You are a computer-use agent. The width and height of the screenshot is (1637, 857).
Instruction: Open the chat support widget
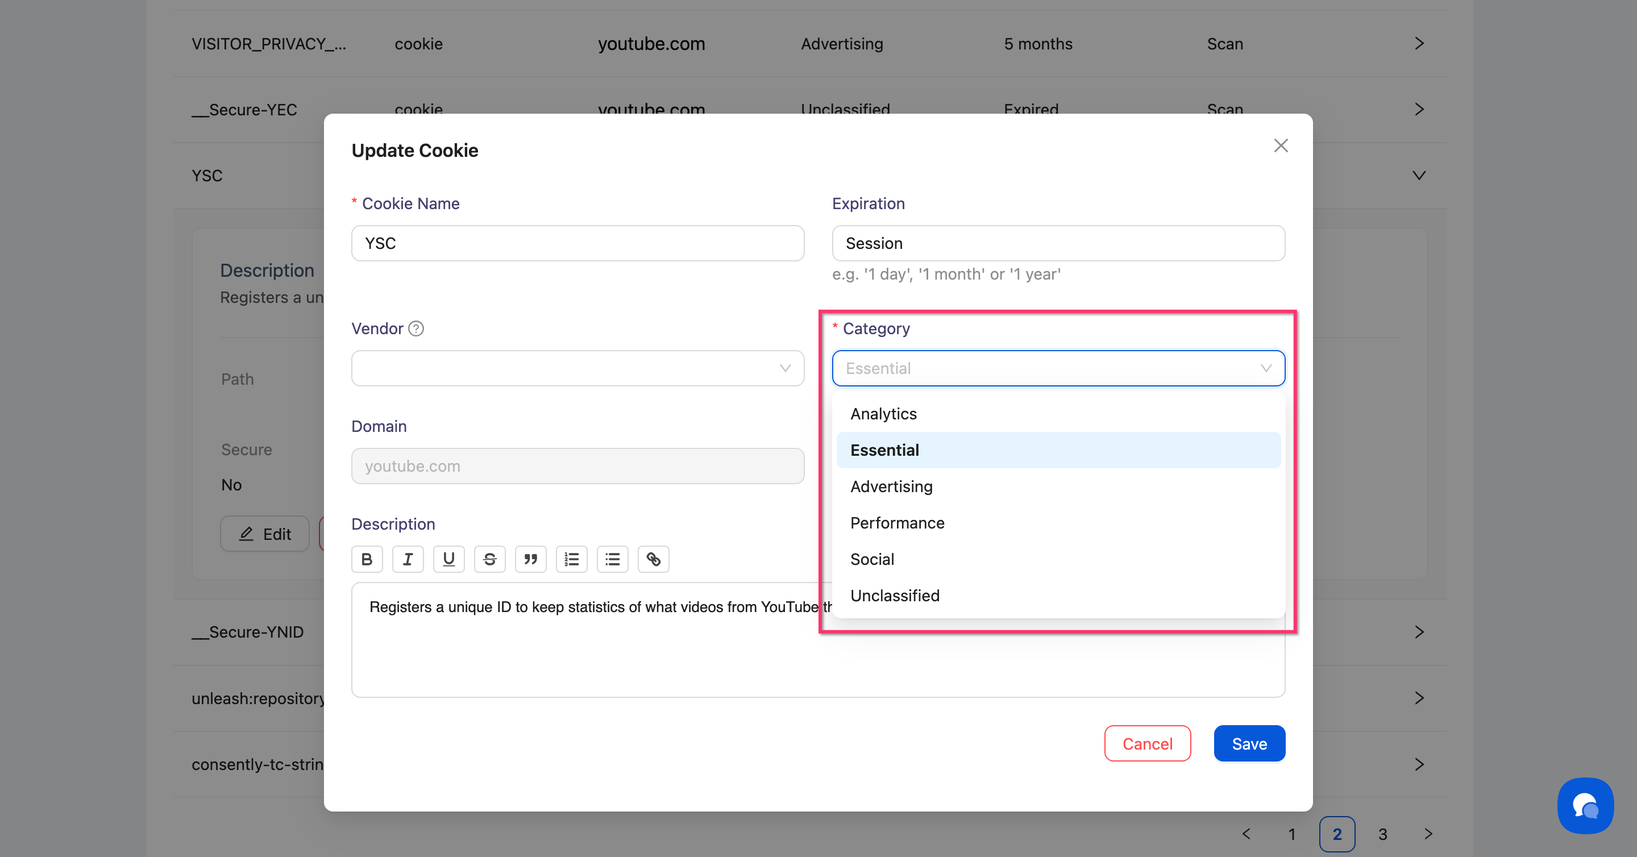coord(1585,805)
